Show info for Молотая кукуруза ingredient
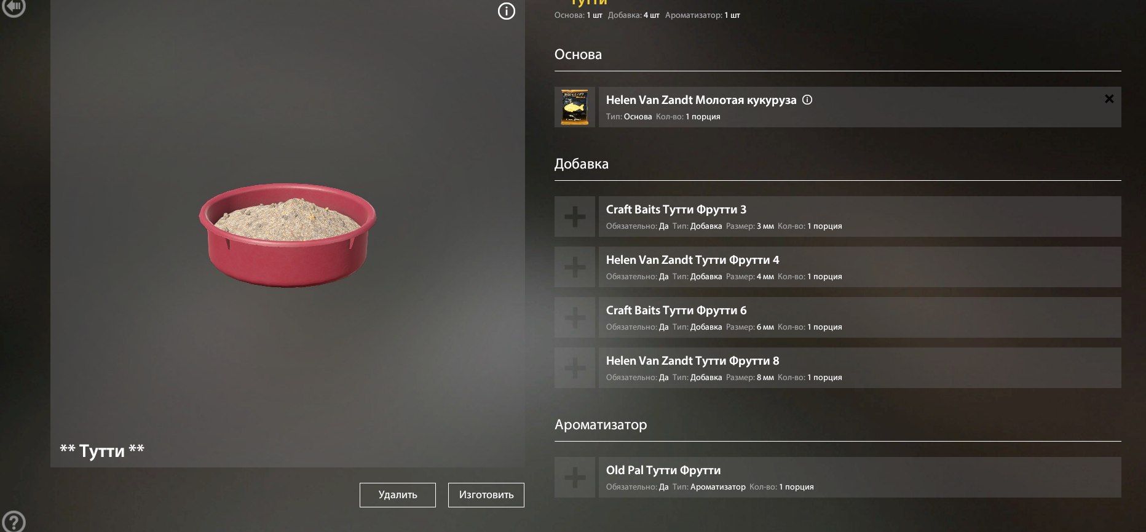This screenshot has width=1146, height=532. (x=807, y=100)
